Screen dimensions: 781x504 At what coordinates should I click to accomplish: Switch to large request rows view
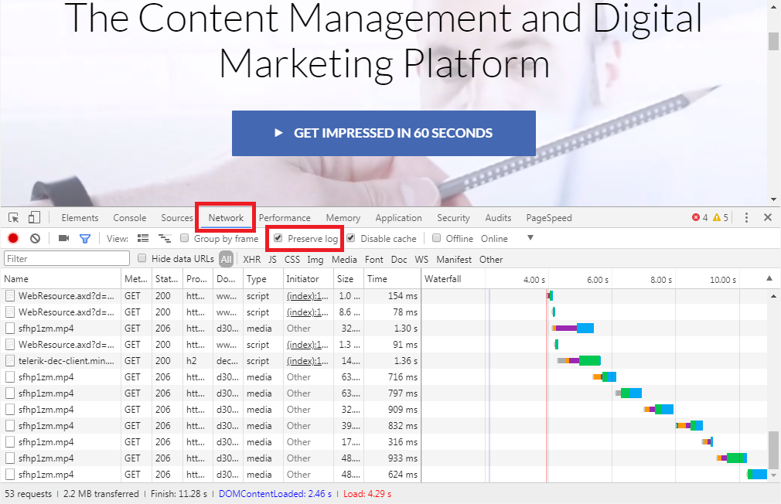click(x=143, y=239)
